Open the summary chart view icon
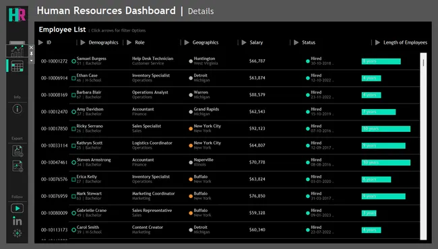 [17, 51]
